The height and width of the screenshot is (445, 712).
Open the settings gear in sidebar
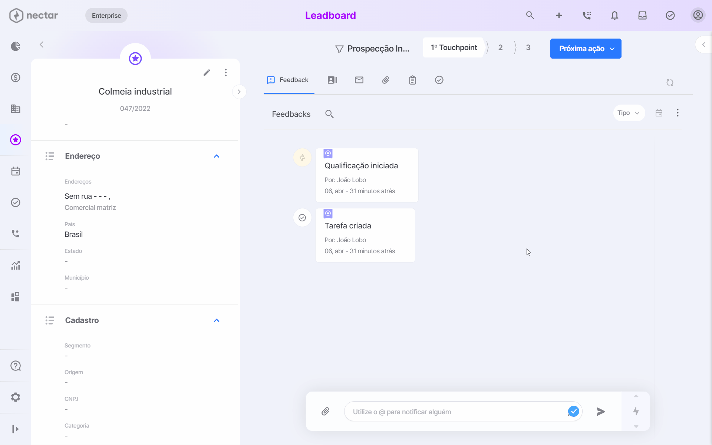point(15,397)
